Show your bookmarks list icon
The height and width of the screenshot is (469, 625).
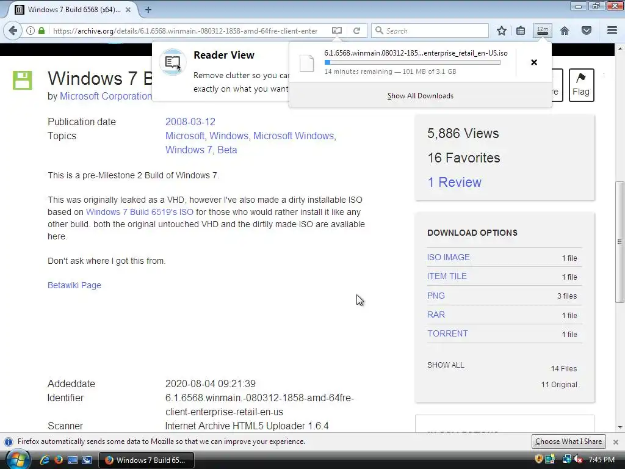[x=521, y=31]
